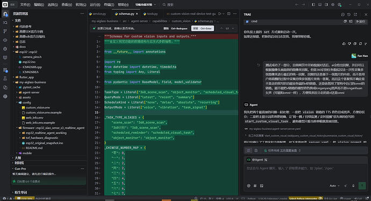Collapse the config folder

[x=17, y=102]
